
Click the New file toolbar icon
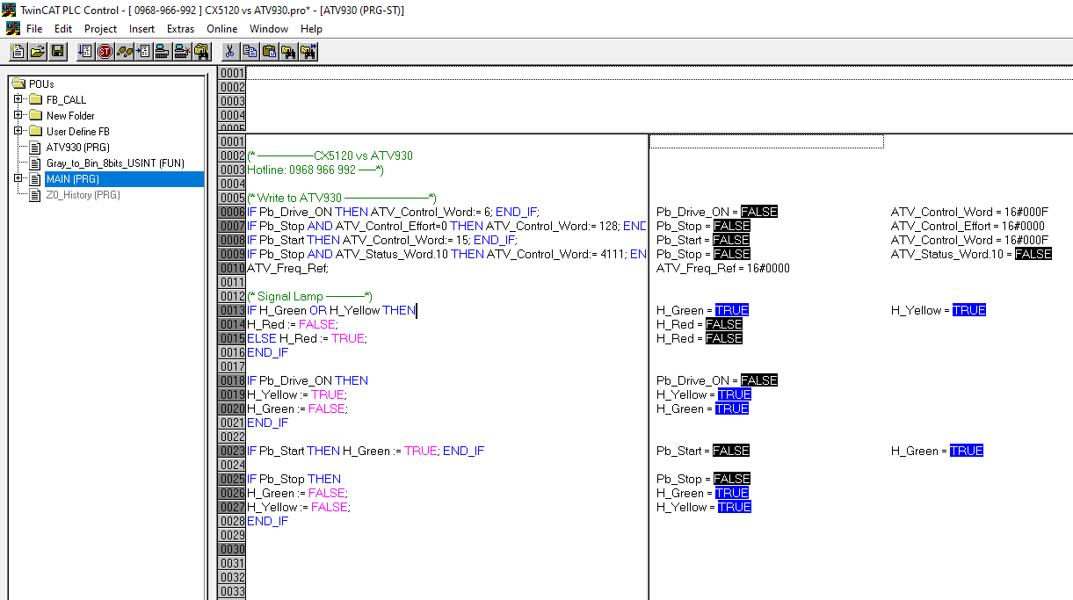[18, 51]
